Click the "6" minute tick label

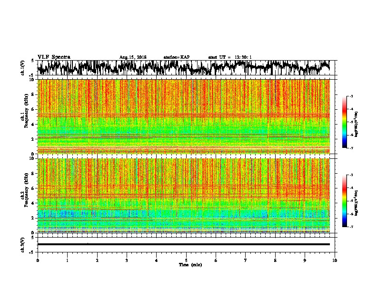pos(216,261)
